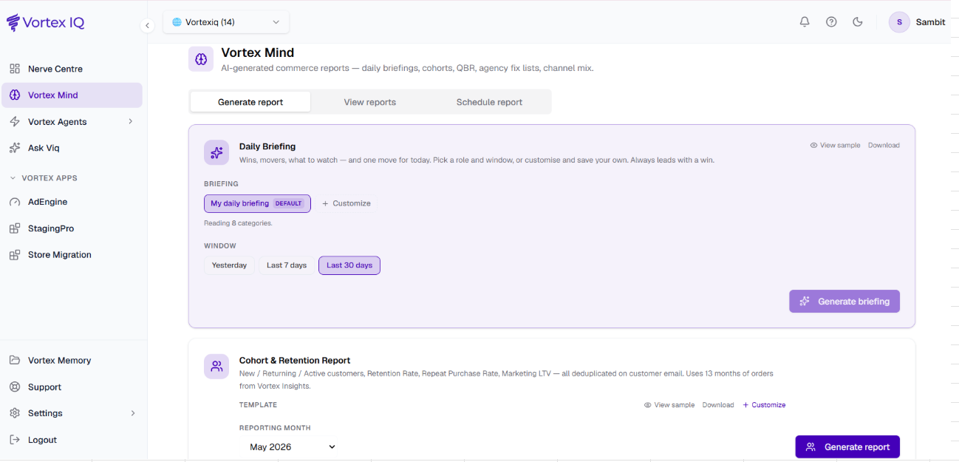
Task: Collapse the VORTEX APPS section header
Action: coord(43,178)
